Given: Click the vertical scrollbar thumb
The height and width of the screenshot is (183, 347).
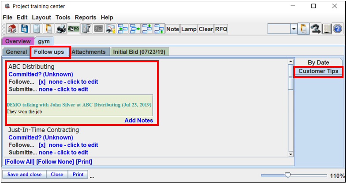Looking at the screenshot, I should 291,77.
